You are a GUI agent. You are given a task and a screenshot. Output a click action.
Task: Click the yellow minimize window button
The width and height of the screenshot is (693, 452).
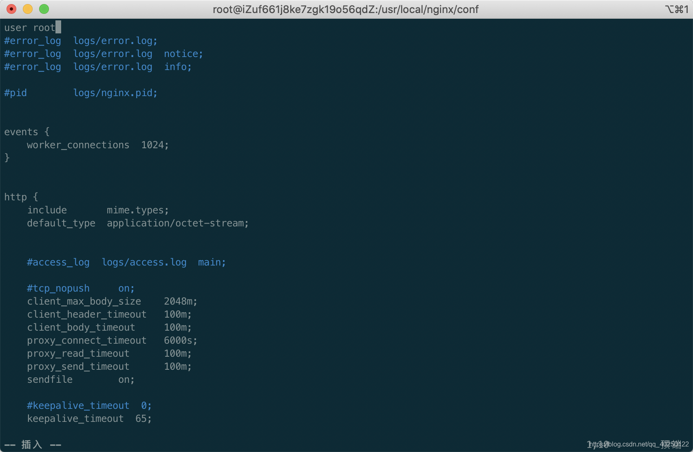[28, 9]
